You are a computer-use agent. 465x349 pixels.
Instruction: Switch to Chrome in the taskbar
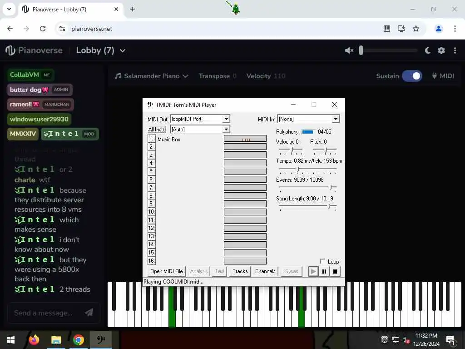coord(78,340)
